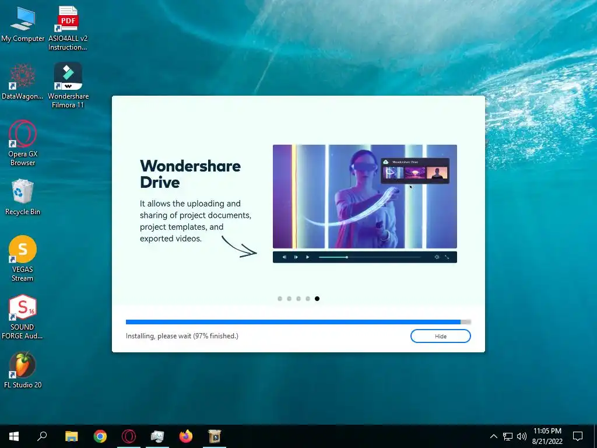Open ASIO4ALL v2 Instruction PDF shortcut

click(68, 28)
